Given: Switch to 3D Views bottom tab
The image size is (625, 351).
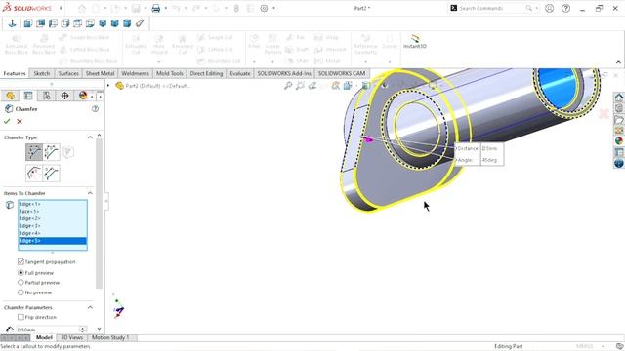Looking at the screenshot, I should tap(72, 337).
